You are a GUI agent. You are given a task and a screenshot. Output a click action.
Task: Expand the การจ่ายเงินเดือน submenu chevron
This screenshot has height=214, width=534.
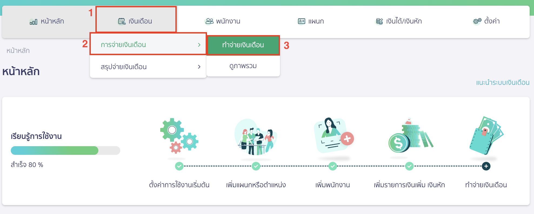[199, 45]
